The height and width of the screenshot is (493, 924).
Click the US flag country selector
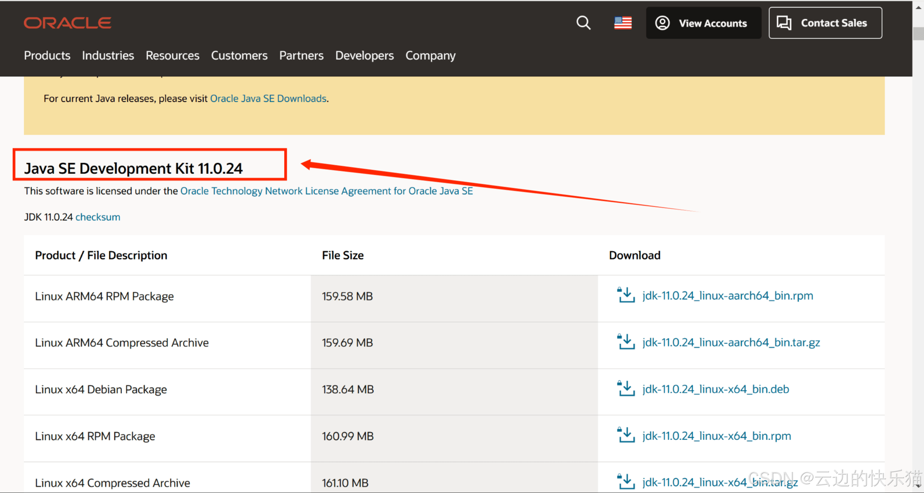click(x=623, y=23)
